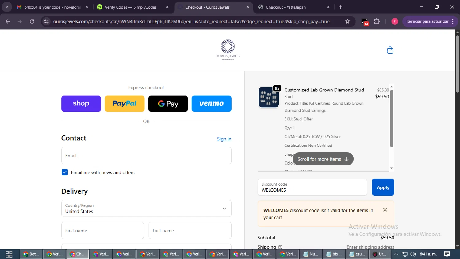Open the taskbar volume icon

tap(413, 254)
